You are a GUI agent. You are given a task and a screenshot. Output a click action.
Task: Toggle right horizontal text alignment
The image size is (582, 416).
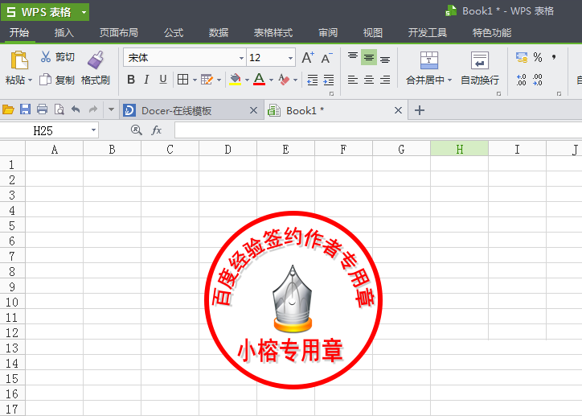pyautogui.click(x=385, y=80)
